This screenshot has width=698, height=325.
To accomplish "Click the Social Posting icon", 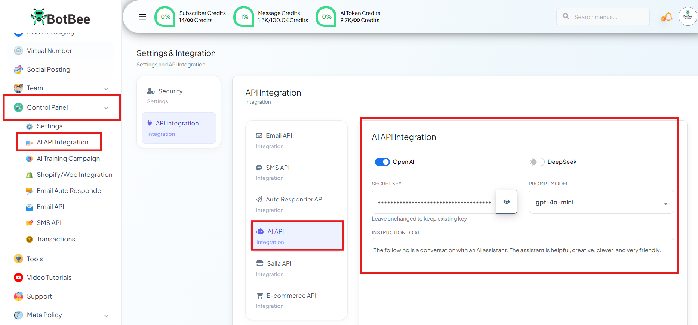I will click(18, 69).
